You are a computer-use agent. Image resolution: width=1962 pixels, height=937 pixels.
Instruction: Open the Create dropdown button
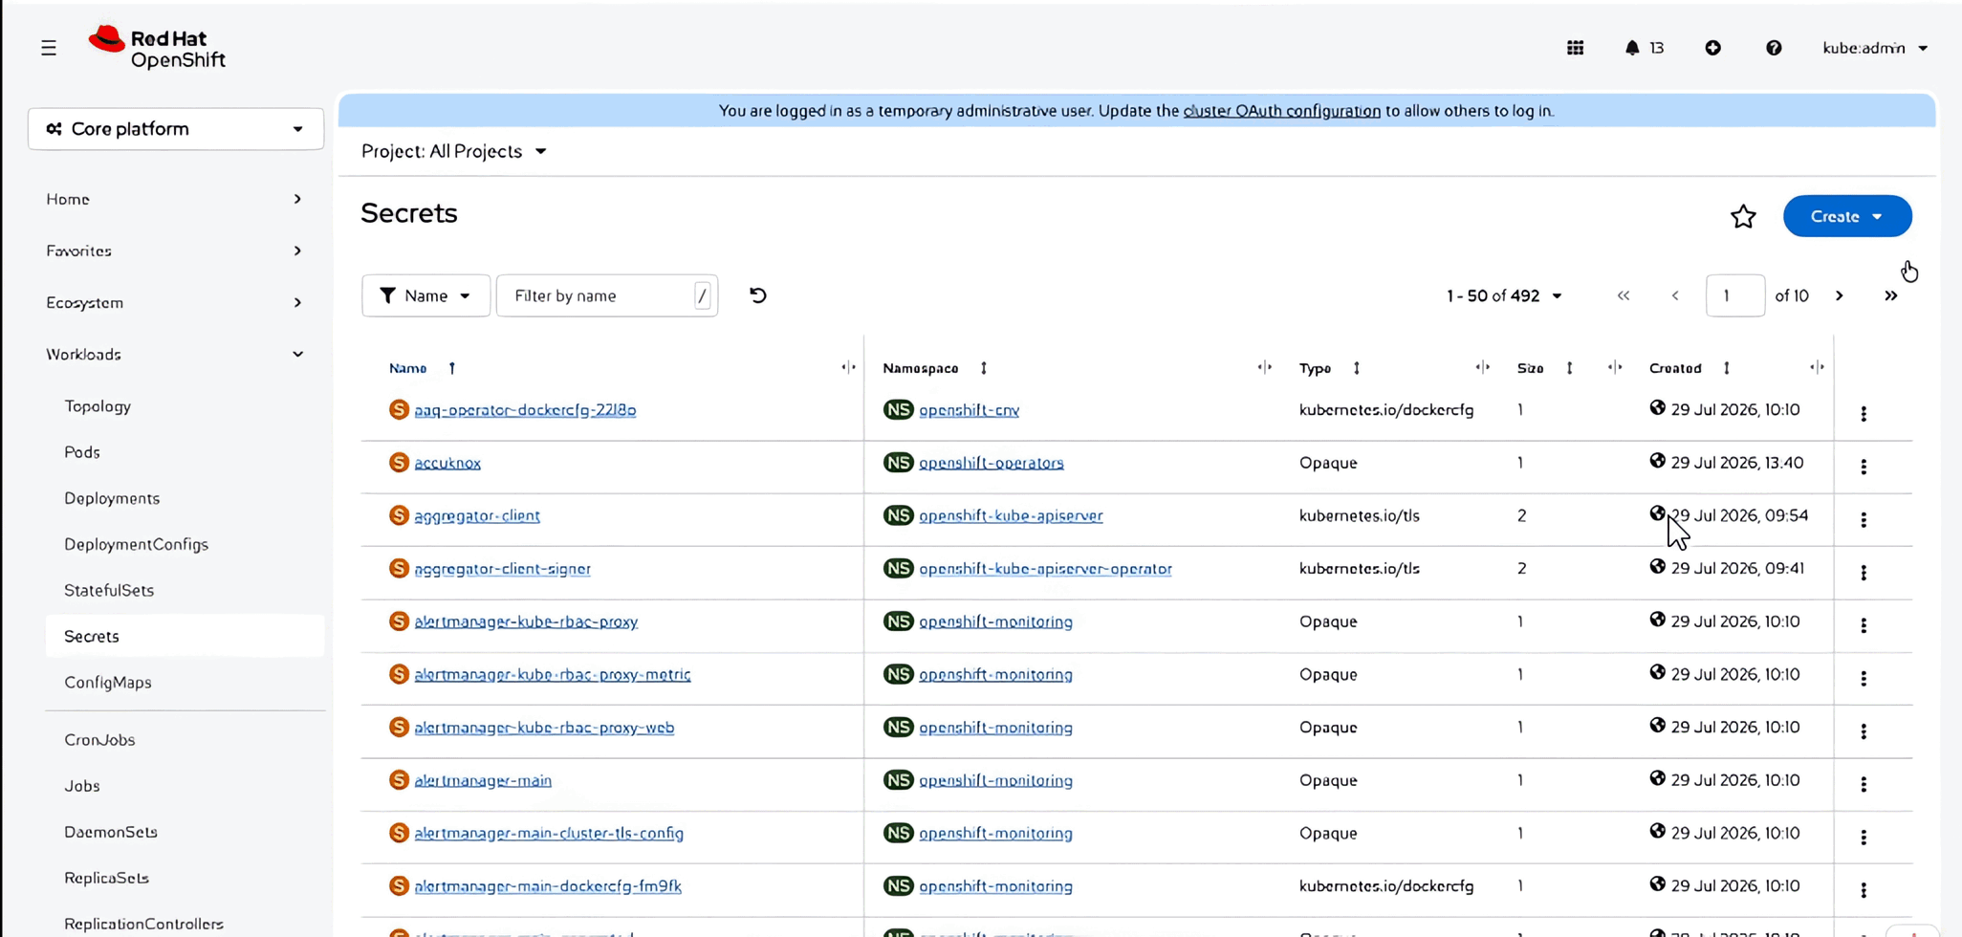point(1847,216)
